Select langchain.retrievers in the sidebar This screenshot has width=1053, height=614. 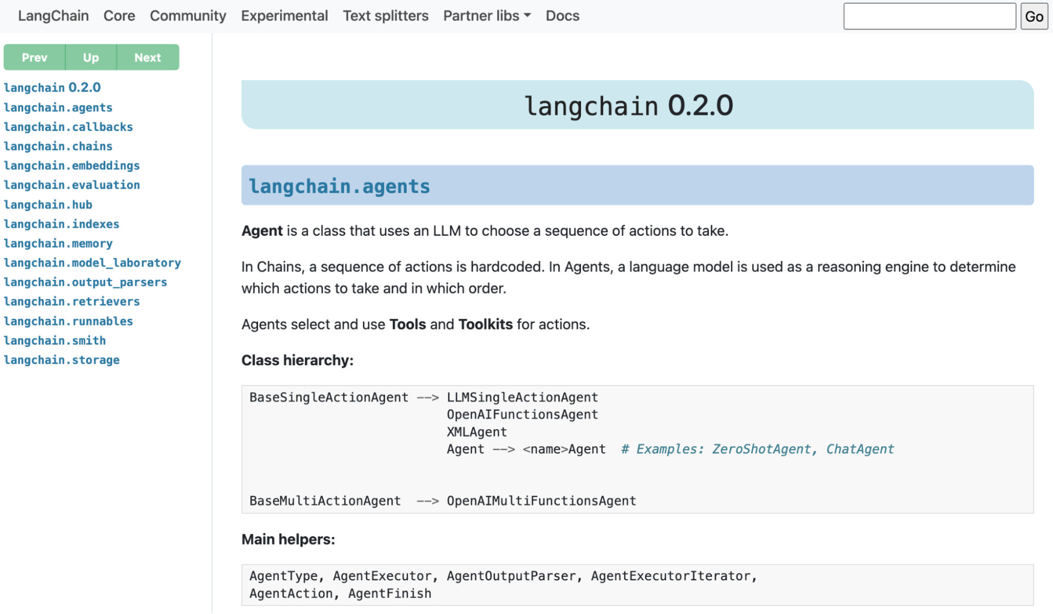[x=72, y=301]
